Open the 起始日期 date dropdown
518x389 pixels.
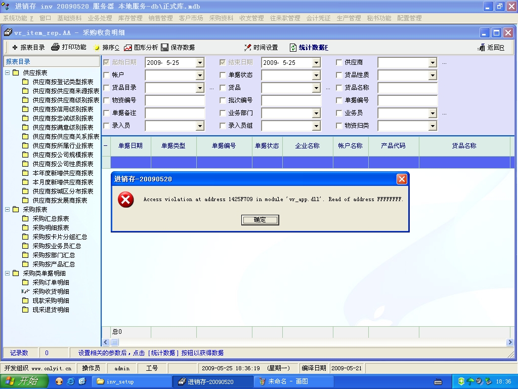pos(200,63)
